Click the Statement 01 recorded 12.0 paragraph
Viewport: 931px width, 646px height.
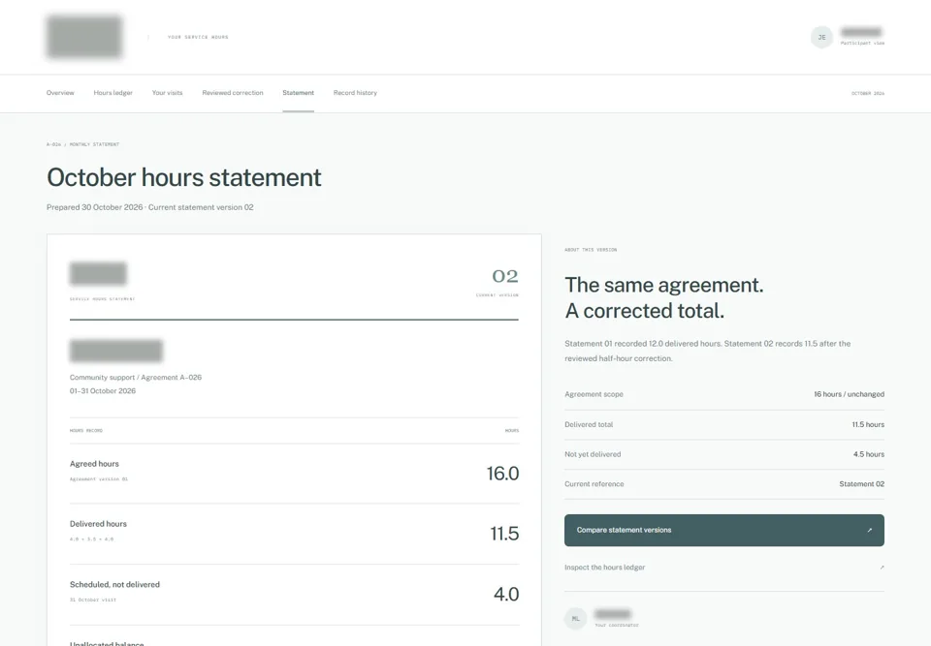click(x=708, y=352)
